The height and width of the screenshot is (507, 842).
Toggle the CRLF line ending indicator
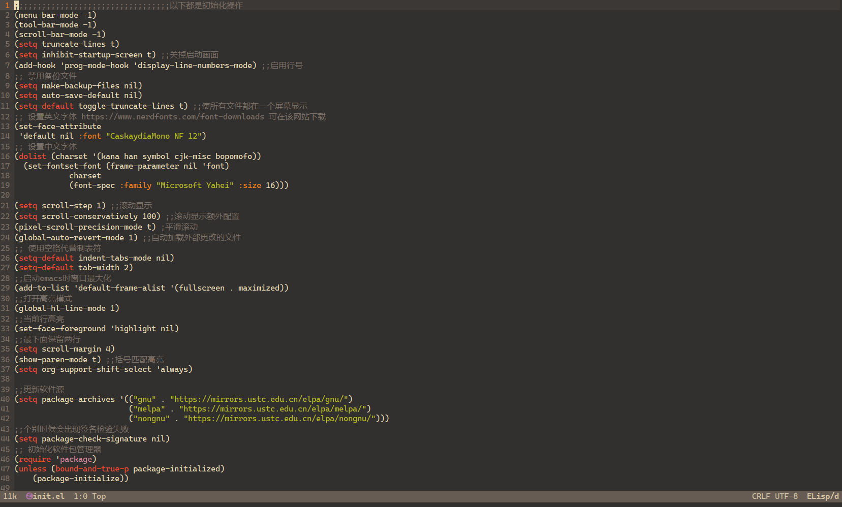coord(761,496)
